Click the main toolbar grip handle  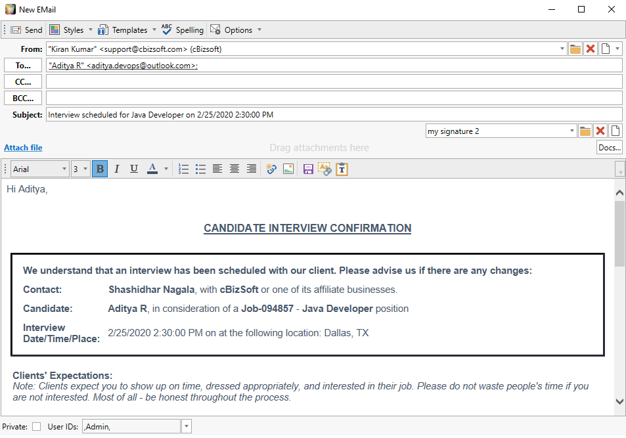point(5,30)
